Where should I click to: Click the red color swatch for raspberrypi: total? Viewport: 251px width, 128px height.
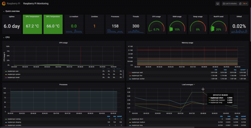tap(130, 72)
